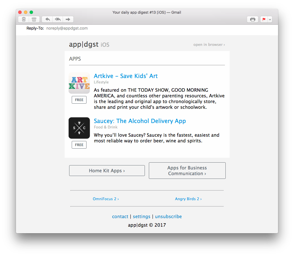The height and width of the screenshot is (256, 294).
Task: Click Apps for Business Communication button
Action: click(x=187, y=171)
